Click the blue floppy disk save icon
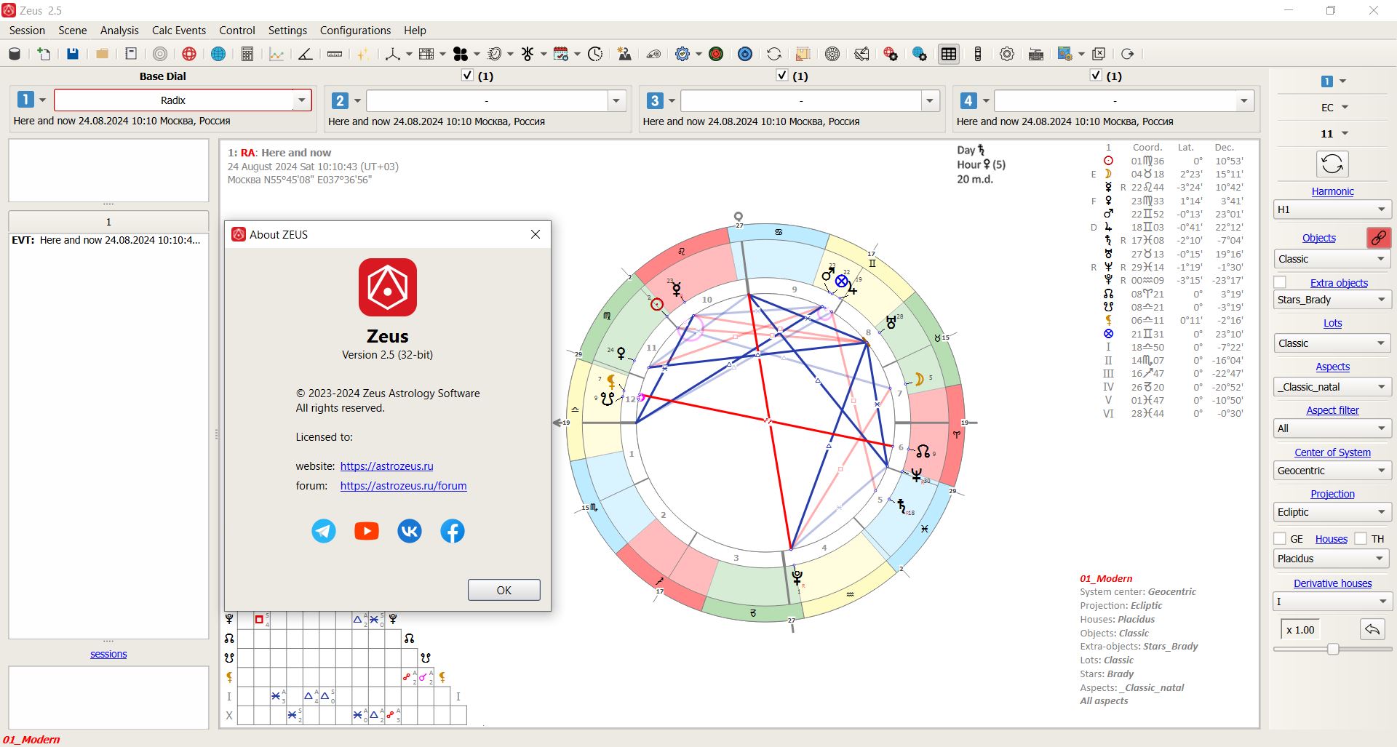 coord(73,54)
